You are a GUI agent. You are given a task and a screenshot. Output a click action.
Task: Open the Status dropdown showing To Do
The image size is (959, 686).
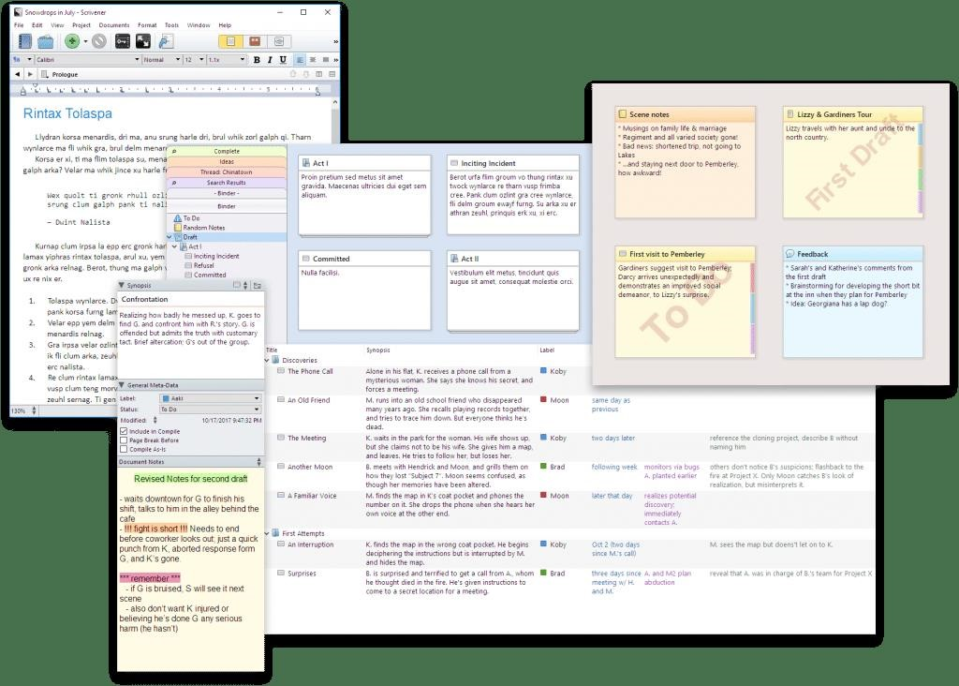point(211,410)
